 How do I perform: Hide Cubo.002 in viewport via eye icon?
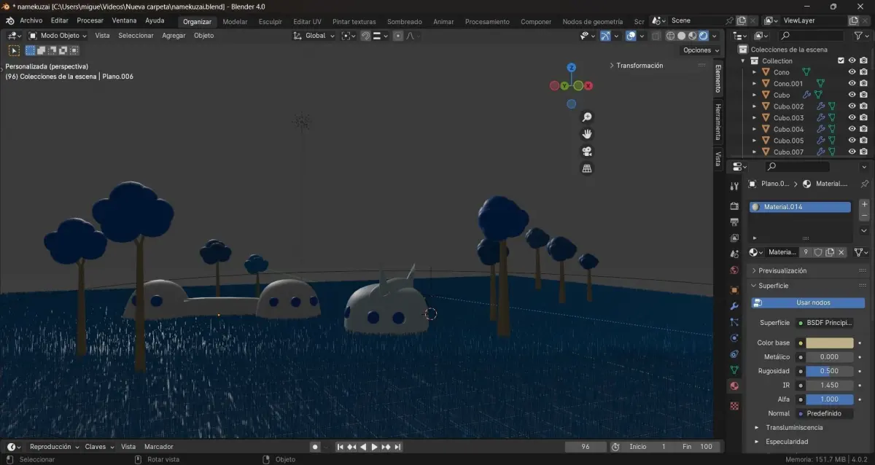pos(852,106)
